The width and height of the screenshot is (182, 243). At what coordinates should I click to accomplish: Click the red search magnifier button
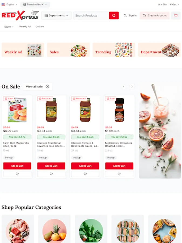(114, 15)
